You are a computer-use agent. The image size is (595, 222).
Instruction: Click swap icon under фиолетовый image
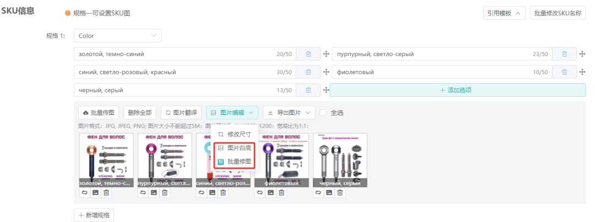(260, 192)
